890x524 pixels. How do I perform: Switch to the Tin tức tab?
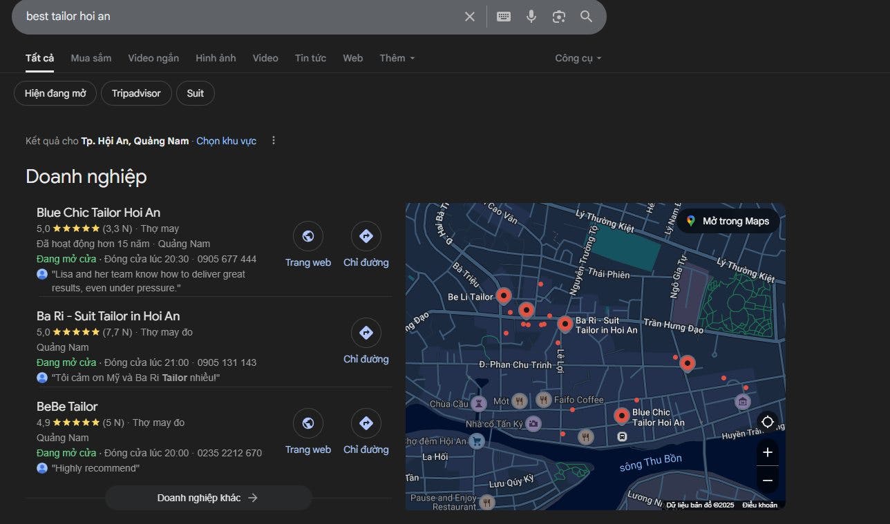tap(310, 58)
